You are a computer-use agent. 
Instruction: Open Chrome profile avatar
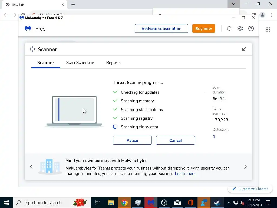tap(262, 15)
